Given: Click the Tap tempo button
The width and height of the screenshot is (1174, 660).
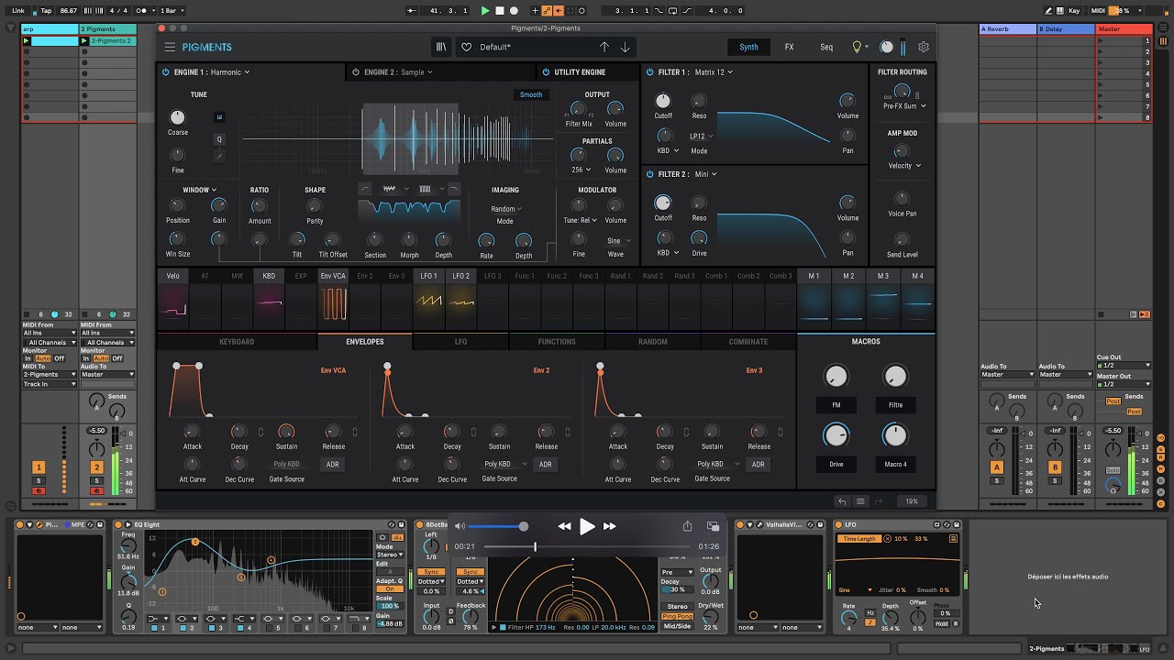Looking at the screenshot, I should tap(46, 10).
